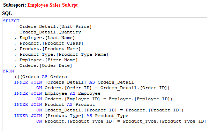Click the Orders.[Order Date] field

[46, 66]
